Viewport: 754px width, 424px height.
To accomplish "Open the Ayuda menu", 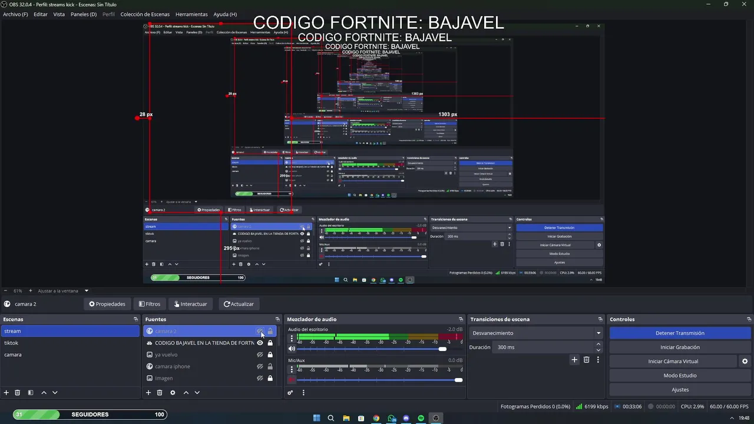I will [x=225, y=14].
